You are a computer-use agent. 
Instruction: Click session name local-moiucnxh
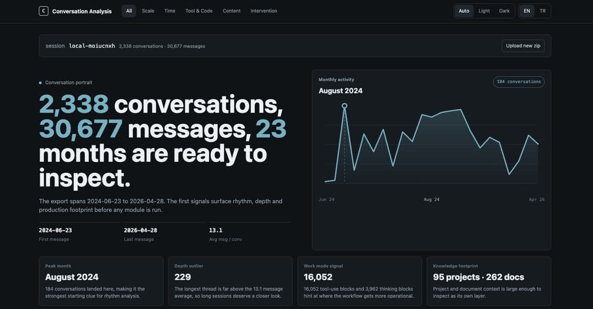tap(92, 46)
